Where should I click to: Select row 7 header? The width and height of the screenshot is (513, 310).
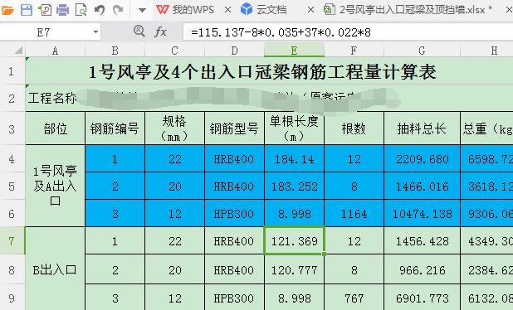point(12,240)
